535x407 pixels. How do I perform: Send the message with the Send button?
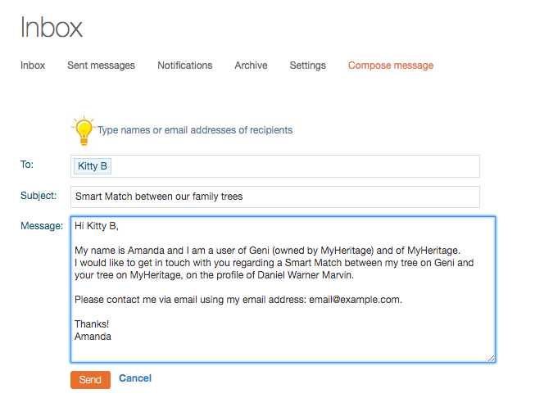pos(90,380)
